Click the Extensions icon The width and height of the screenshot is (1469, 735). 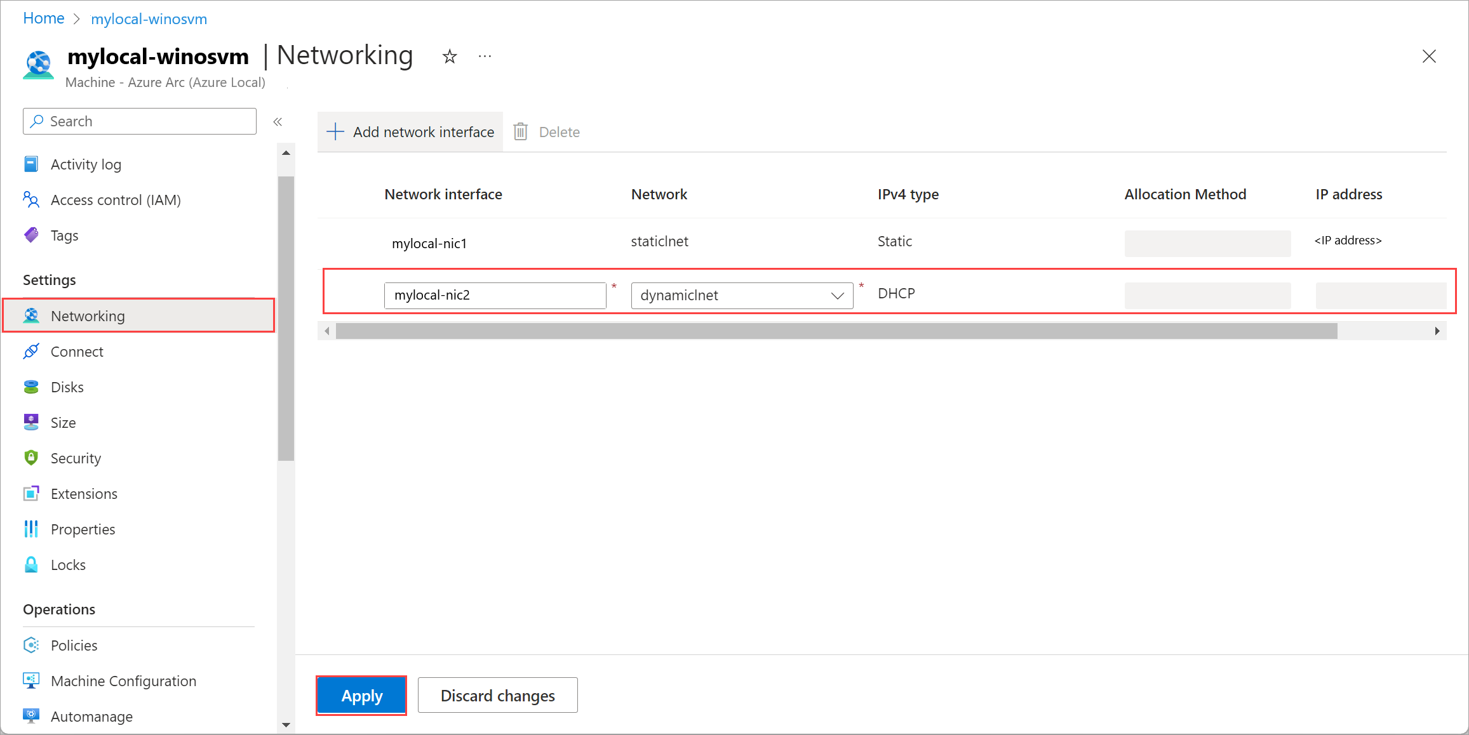click(31, 494)
